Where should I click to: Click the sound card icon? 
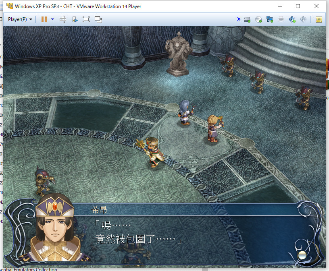[292, 19]
